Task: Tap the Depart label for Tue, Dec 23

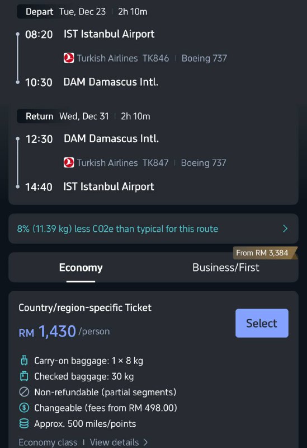Action: tap(39, 12)
